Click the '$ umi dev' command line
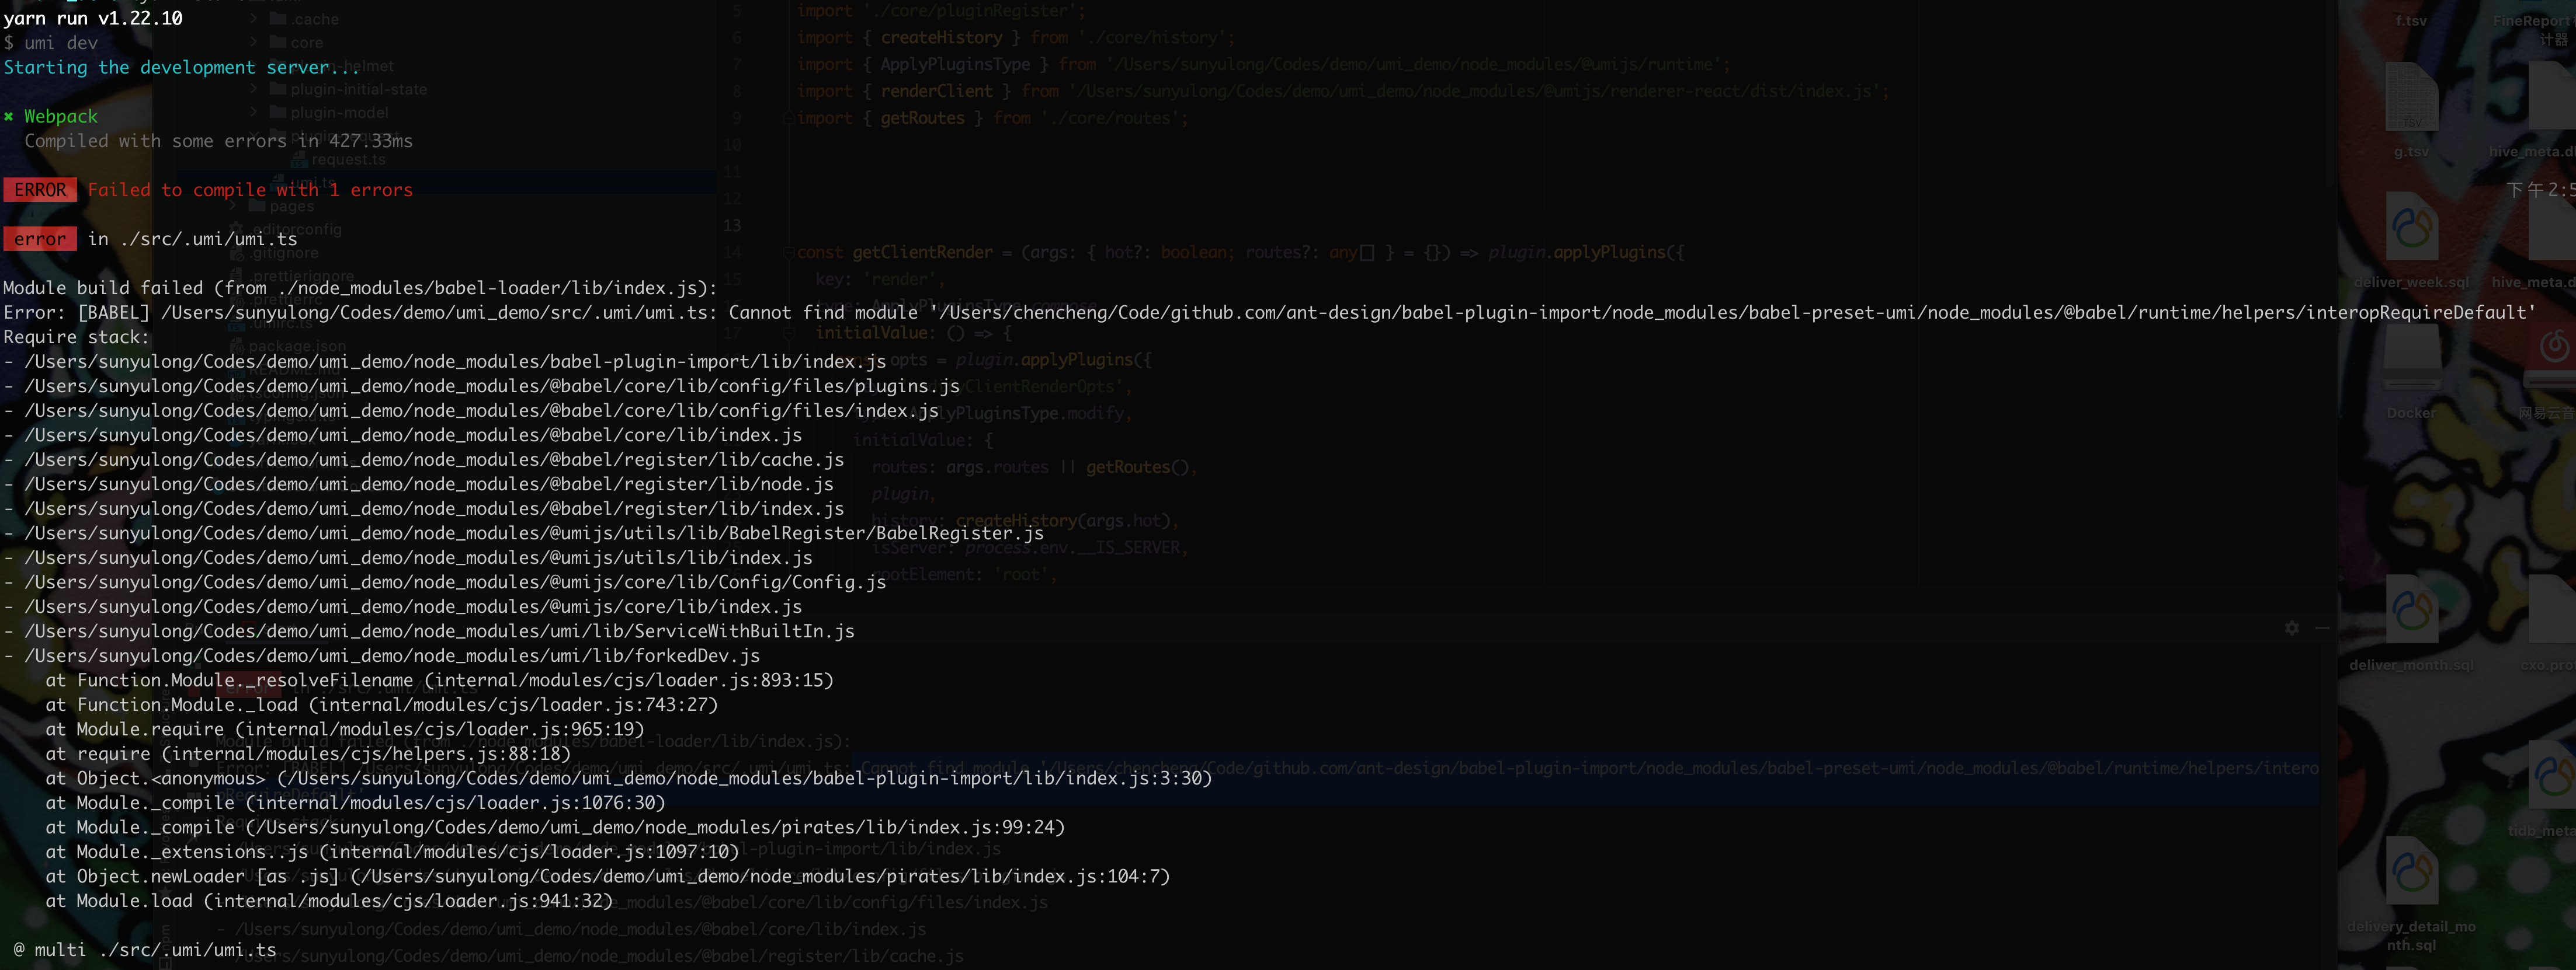This screenshot has height=970, width=2576. 51,43
